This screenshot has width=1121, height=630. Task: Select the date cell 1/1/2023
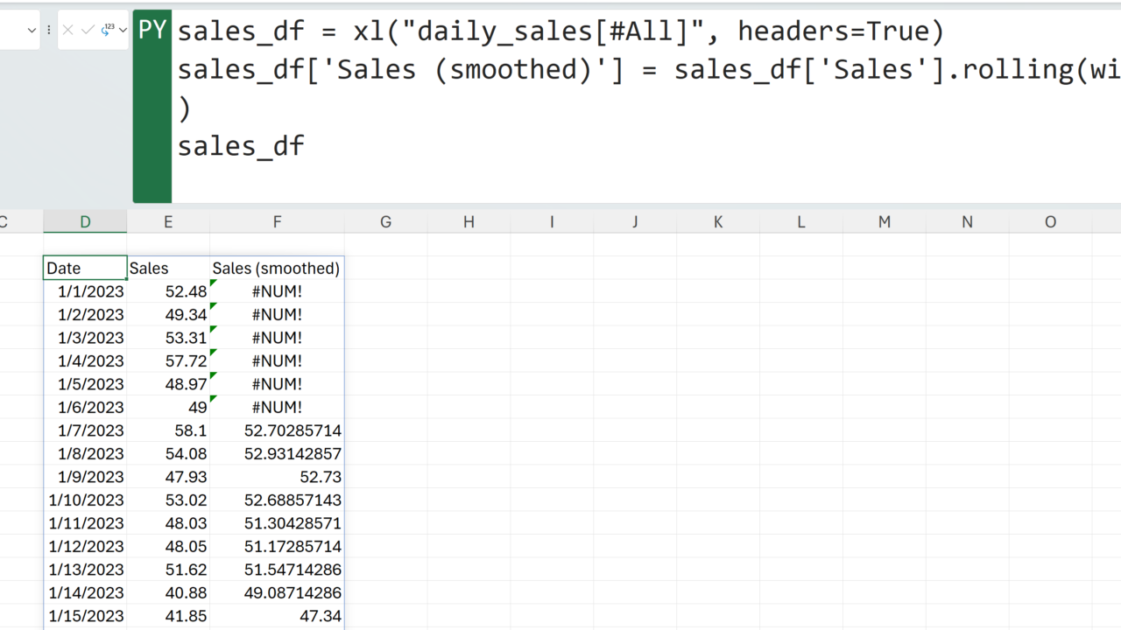[x=85, y=291]
